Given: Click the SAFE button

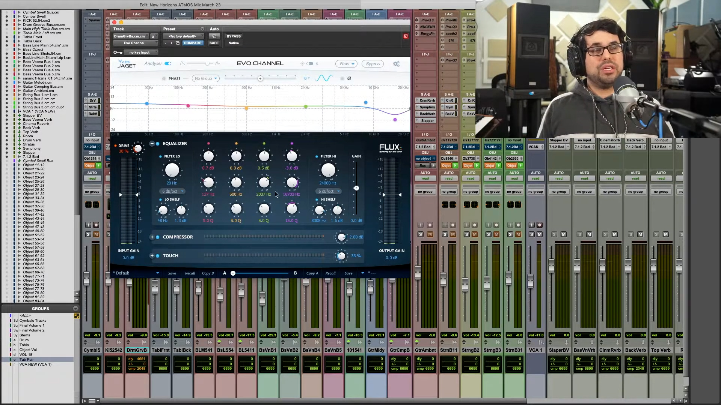Looking at the screenshot, I should (x=214, y=43).
